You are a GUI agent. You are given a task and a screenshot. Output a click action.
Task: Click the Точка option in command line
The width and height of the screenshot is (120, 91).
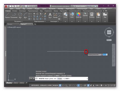coord(60,79)
